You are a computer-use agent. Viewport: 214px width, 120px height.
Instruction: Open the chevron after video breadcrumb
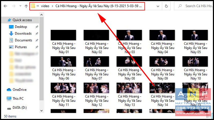[52, 6]
